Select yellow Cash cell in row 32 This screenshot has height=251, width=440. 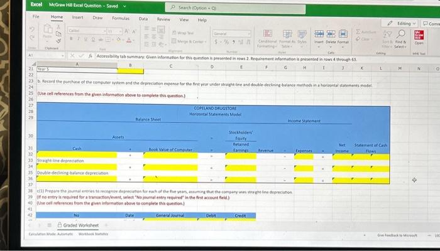77,154
